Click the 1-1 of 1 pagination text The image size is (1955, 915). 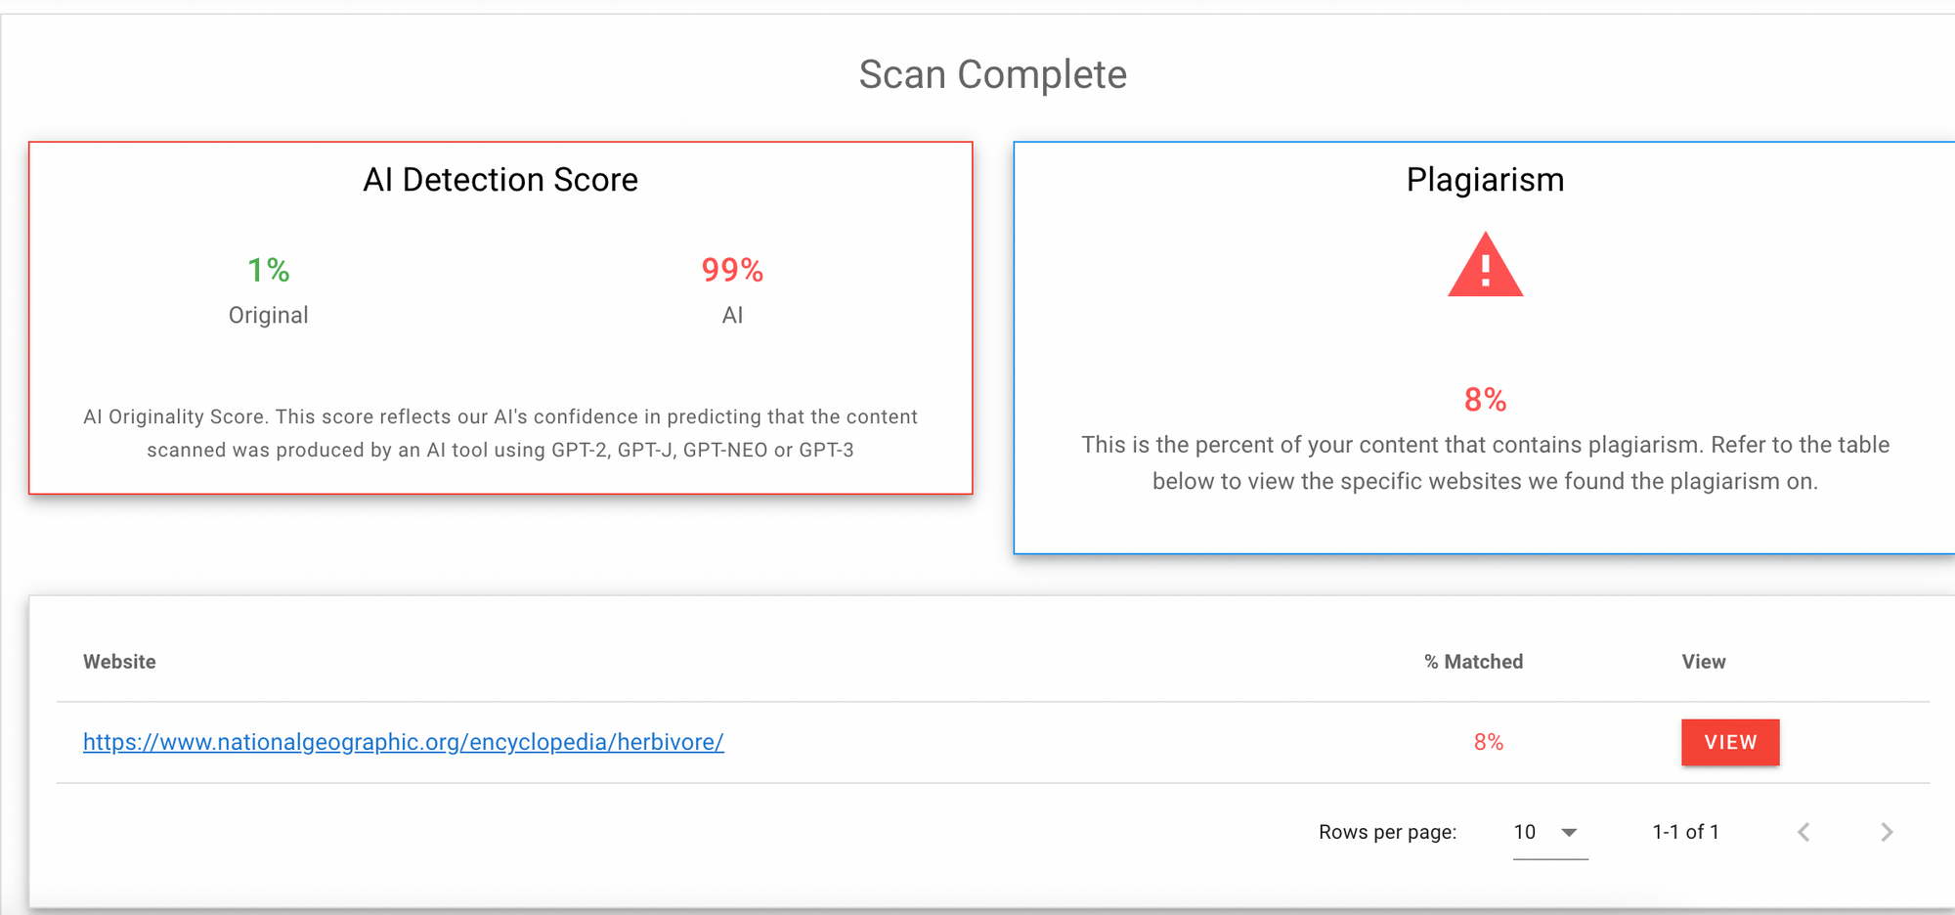point(1685,832)
